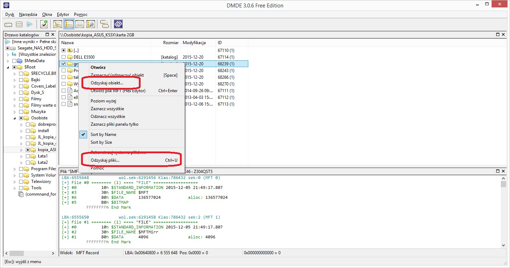Select Sort by Size in context menu

(x=131, y=142)
